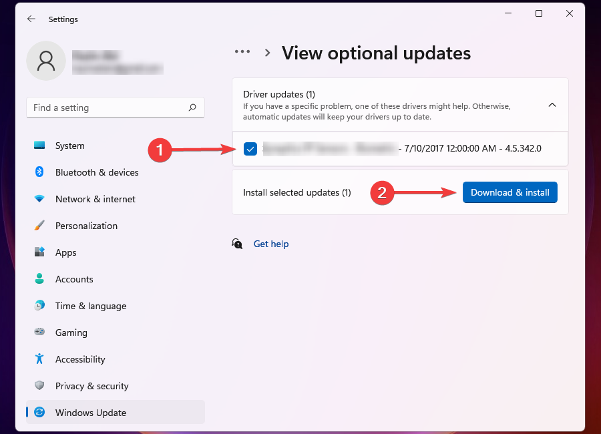Open Accessibility settings page

point(116,359)
